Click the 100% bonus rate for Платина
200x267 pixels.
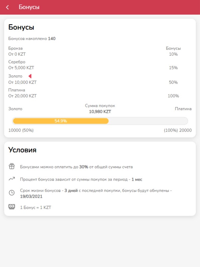173,96
